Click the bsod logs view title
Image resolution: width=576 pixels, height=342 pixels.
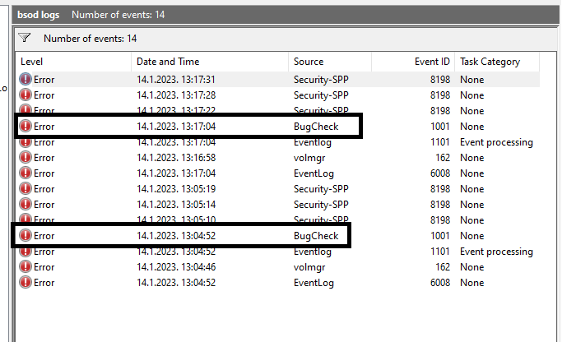(x=38, y=15)
